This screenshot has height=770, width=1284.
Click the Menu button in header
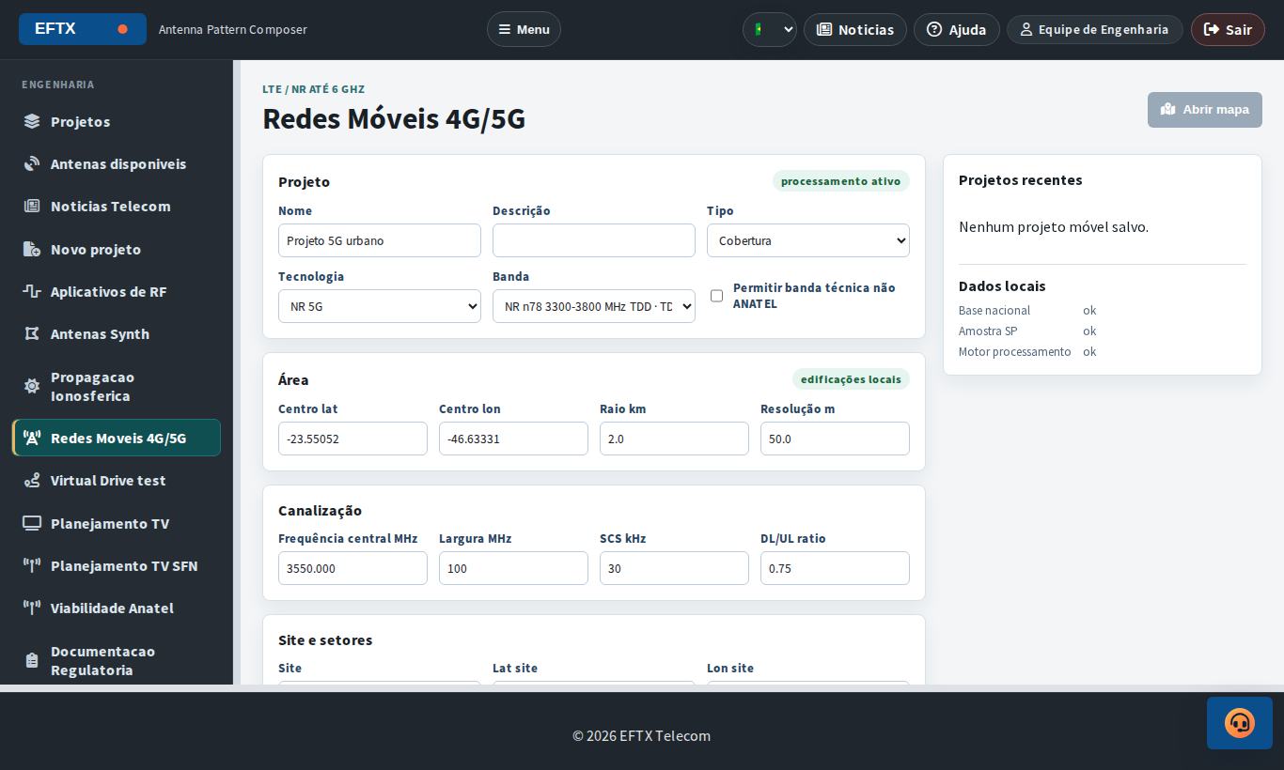click(x=524, y=29)
